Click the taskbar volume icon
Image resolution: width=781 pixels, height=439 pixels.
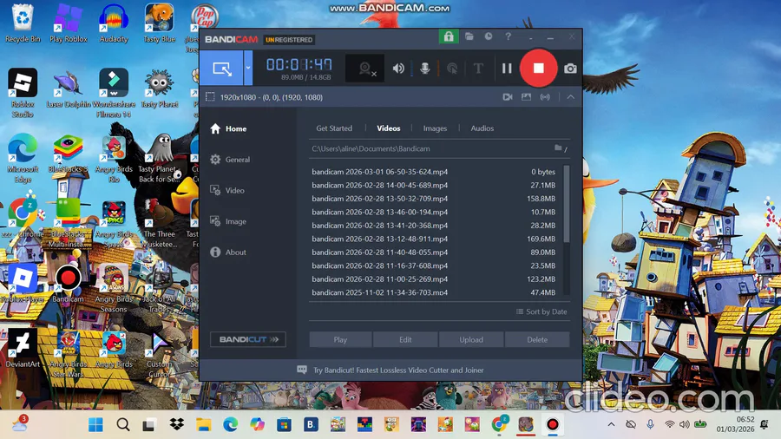click(x=685, y=424)
